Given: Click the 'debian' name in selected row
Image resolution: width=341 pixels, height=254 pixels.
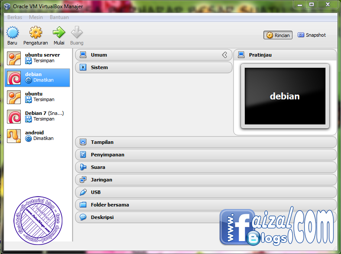Looking at the screenshot, I should 33,74.
